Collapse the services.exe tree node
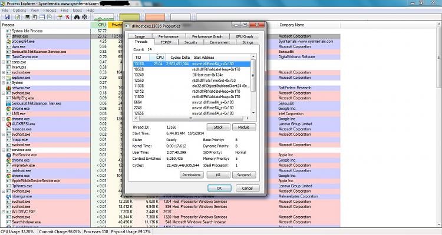The height and width of the screenshot is (235, 442). pyautogui.click(x=4, y=150)
